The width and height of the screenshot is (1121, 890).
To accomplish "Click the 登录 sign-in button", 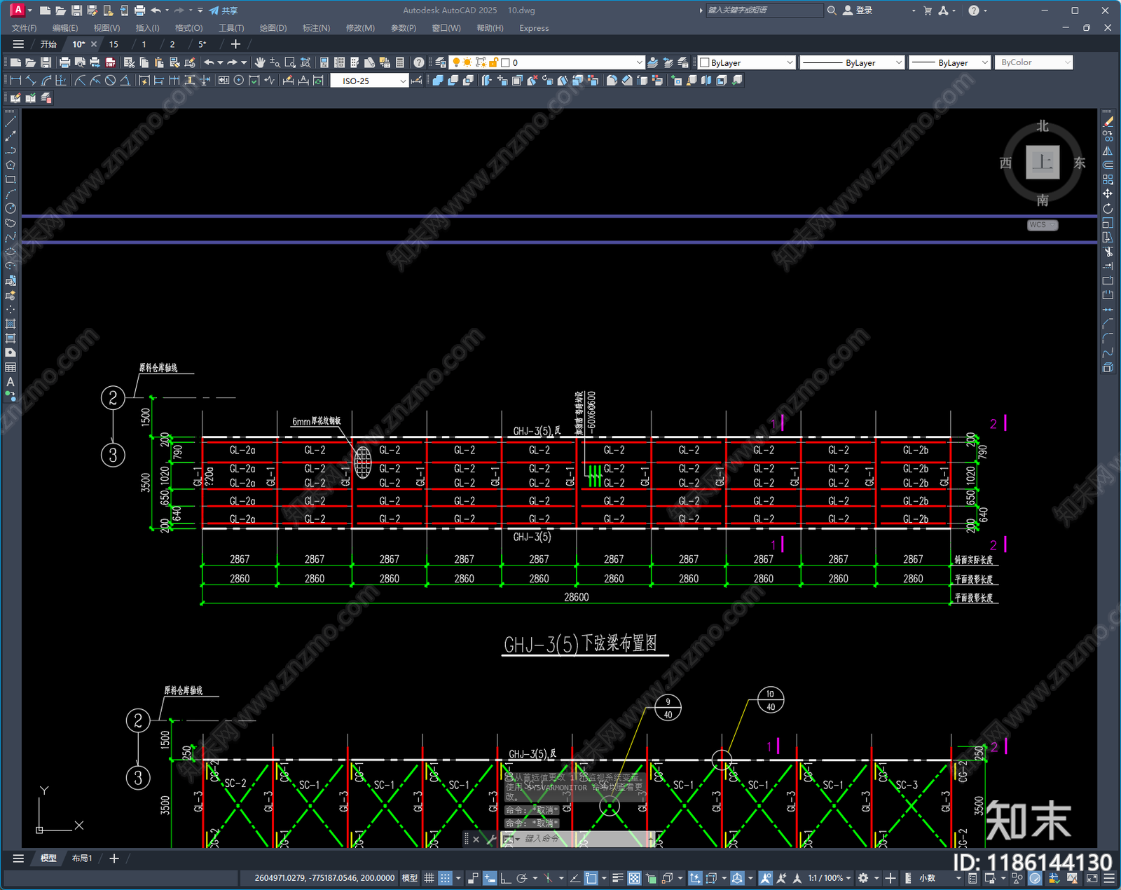I will click(x=858, y=11).
